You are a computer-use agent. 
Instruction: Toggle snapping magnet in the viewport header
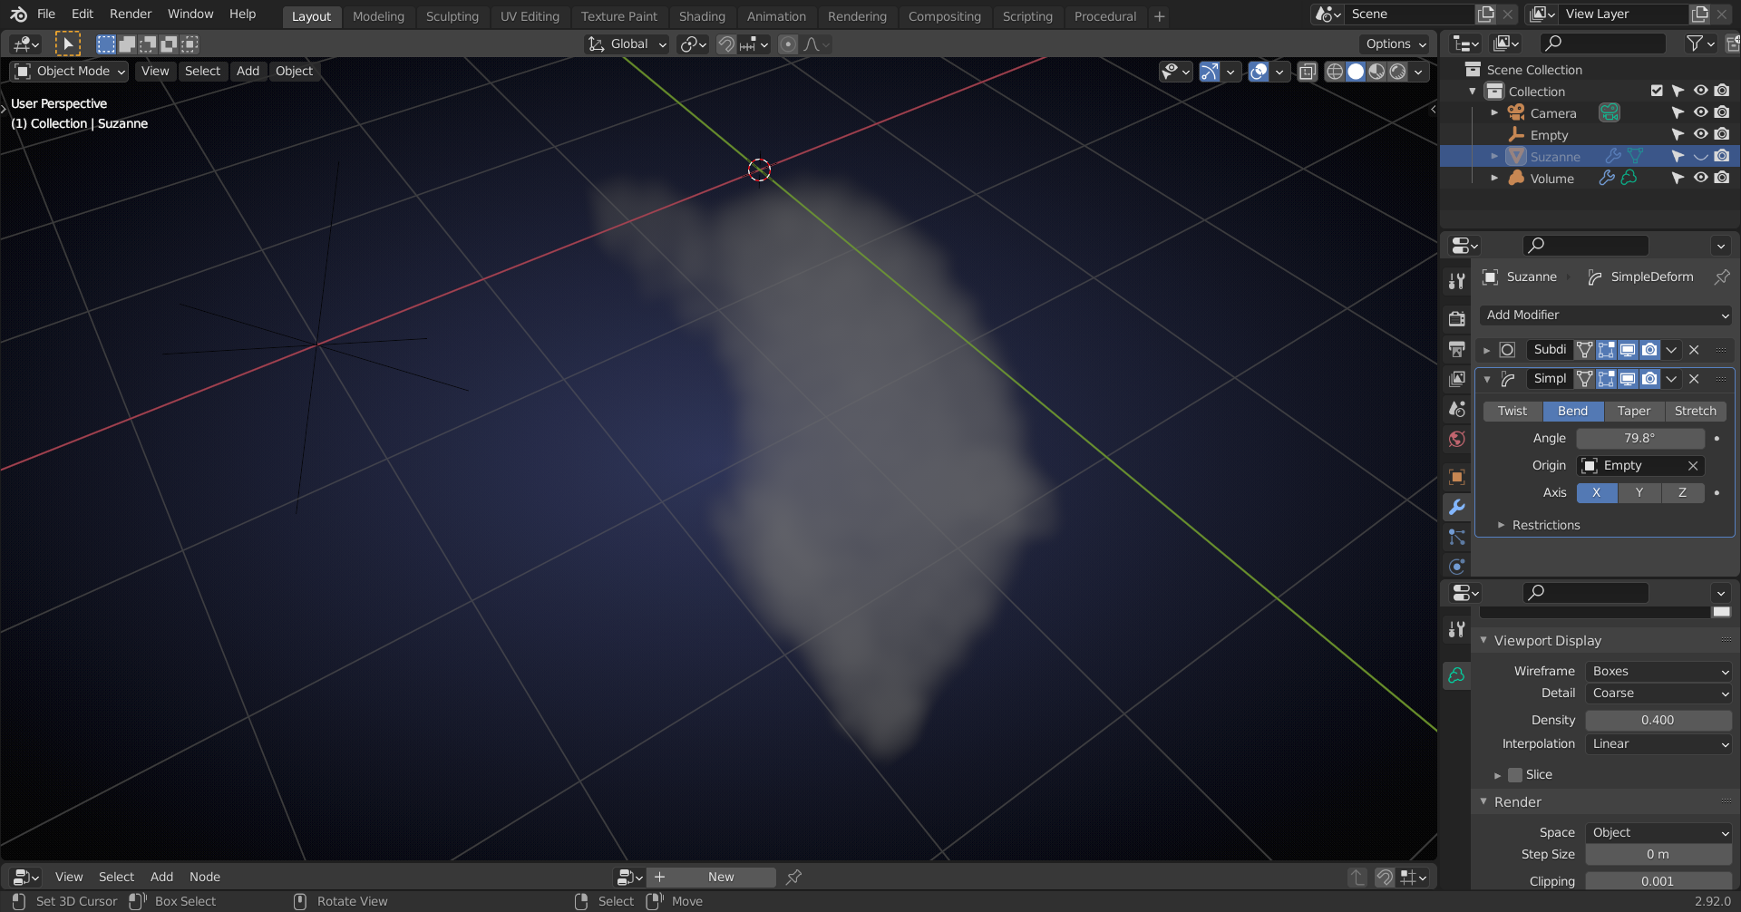725,44
